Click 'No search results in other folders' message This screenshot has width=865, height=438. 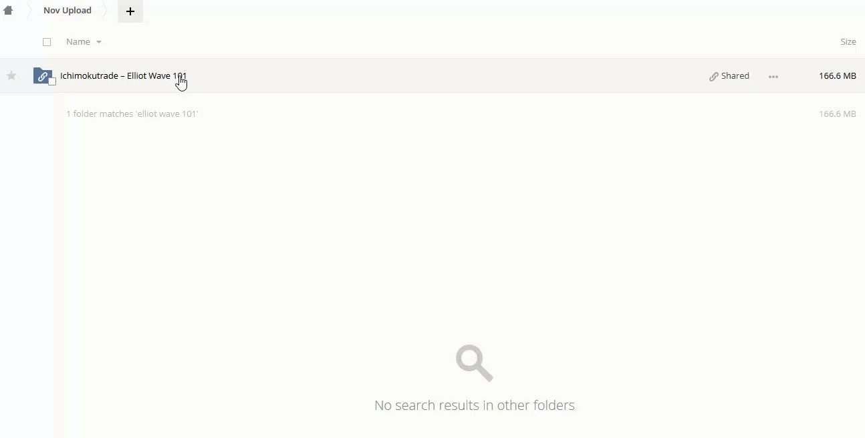pyautogui.click(x=475, y=405)
